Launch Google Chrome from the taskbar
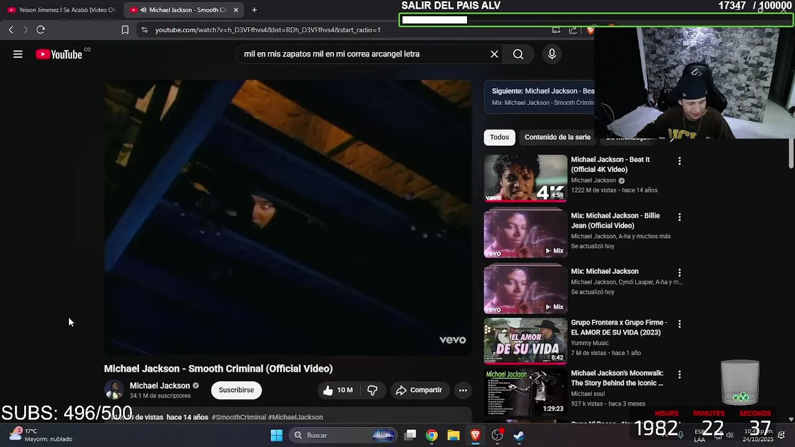Image resolution: width=795 pixels, height=447 pixels. pyautogui.click(x=432, y=435)
